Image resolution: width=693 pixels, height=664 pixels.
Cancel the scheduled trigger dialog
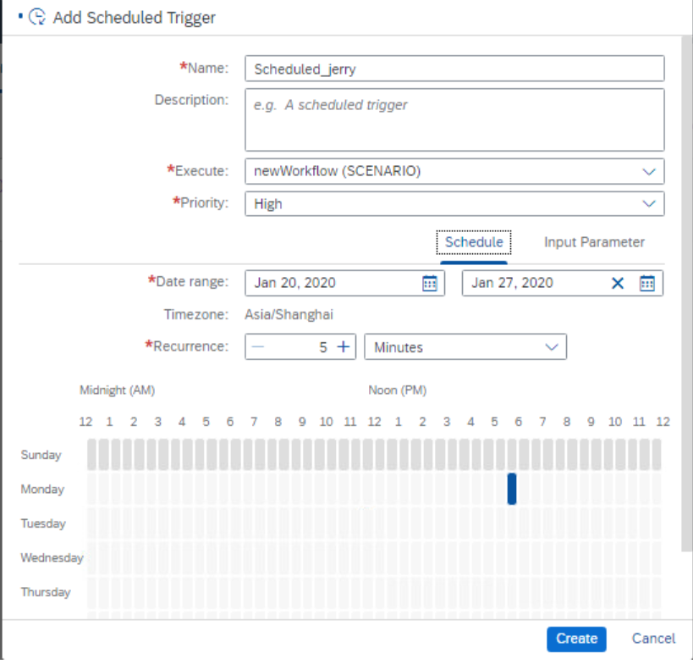click(653, 639)
